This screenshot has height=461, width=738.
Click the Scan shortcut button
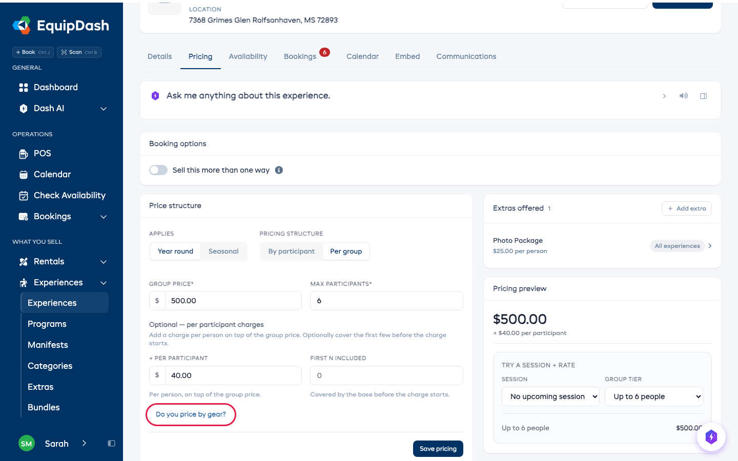pos(79,52)
